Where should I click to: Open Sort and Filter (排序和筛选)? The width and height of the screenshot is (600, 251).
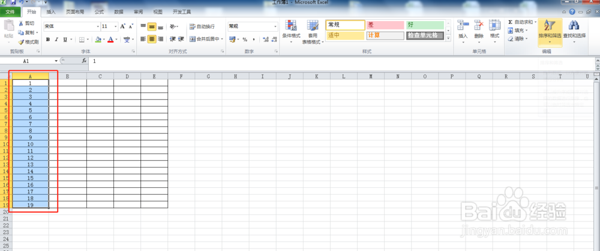(x=550, y=32)
